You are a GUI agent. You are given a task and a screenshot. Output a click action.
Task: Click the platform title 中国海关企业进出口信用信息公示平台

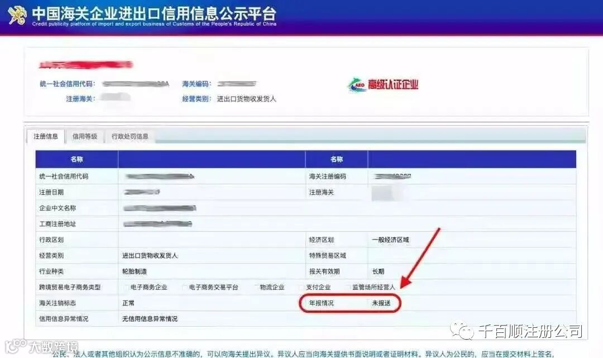pyautogui.click(x=154, y=13)
